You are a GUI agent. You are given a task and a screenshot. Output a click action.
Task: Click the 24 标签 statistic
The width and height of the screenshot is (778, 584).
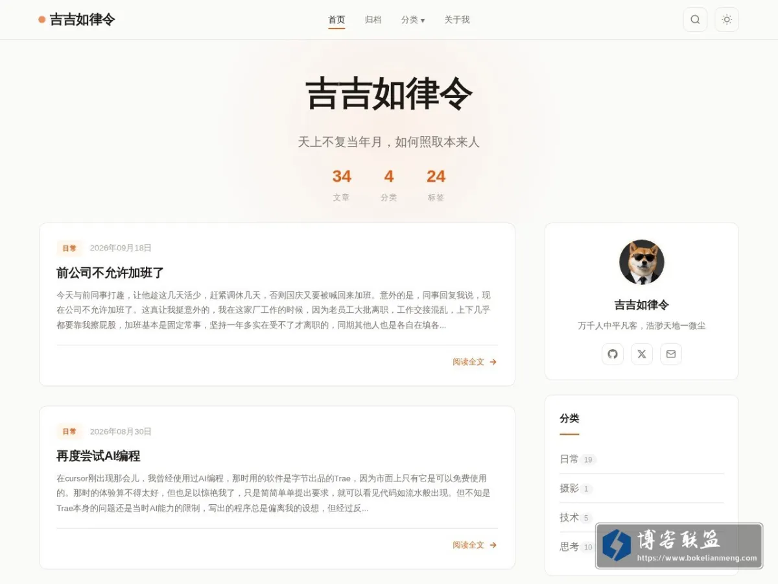[436, 185]
